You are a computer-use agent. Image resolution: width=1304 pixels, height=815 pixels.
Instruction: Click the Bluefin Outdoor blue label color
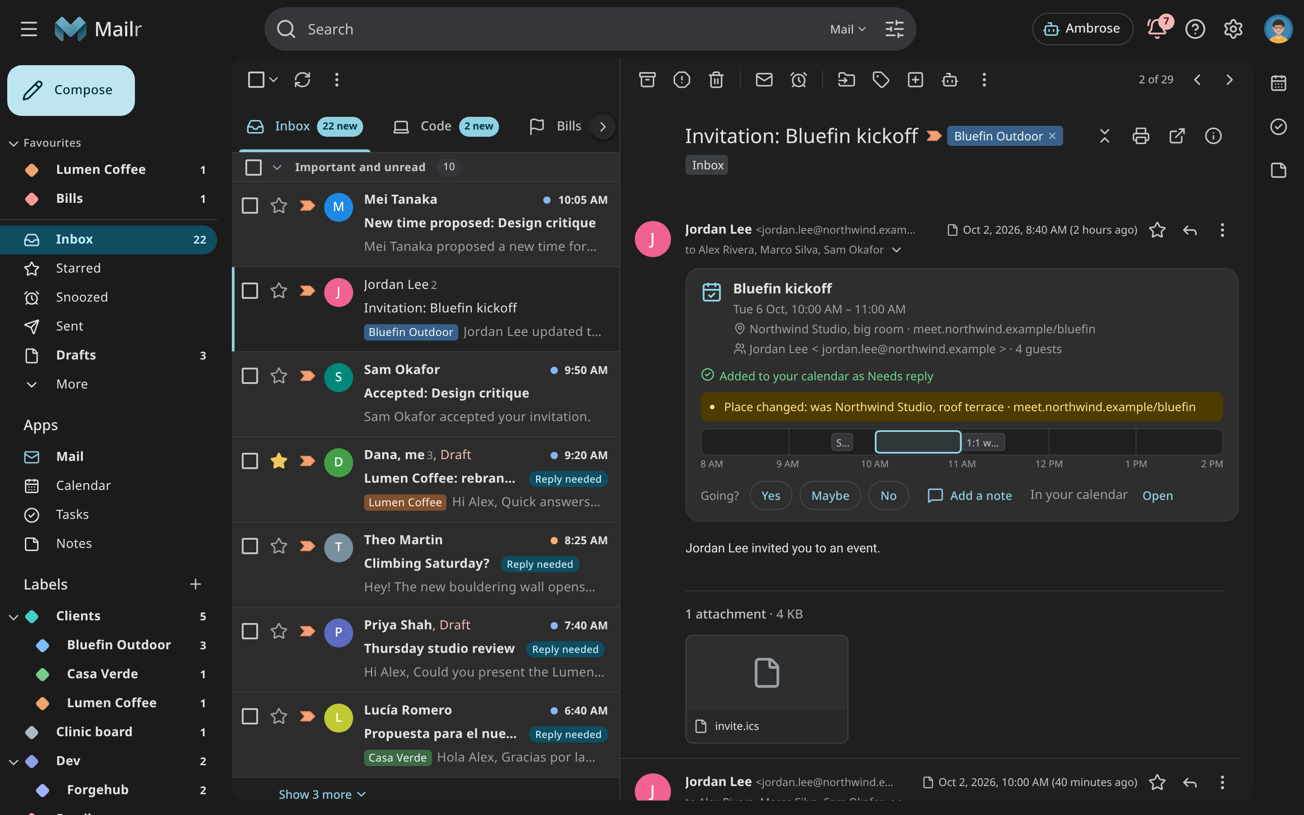43,645
